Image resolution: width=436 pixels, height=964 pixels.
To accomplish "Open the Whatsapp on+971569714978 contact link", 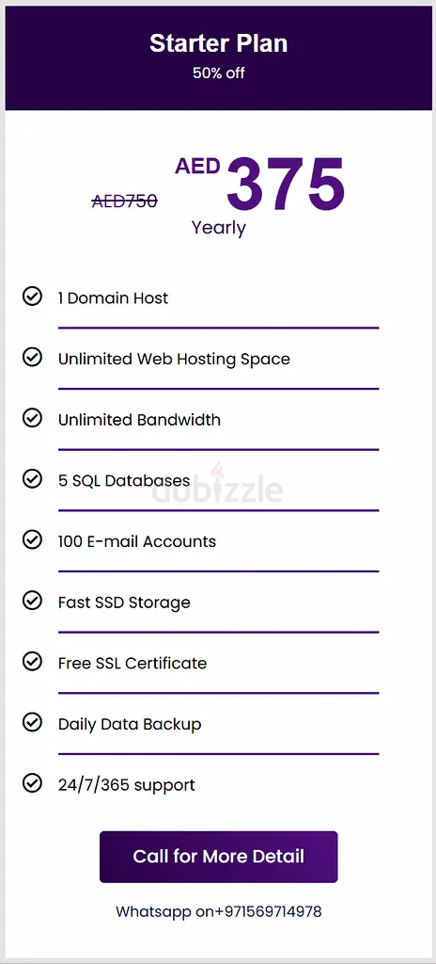I will [x=219, y=911].
